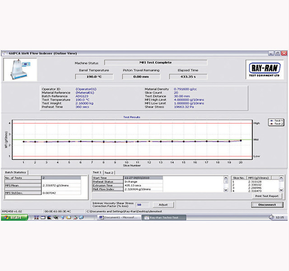Click the correction factor field showing 50
The image size is (289, 271).
[142, 205]
